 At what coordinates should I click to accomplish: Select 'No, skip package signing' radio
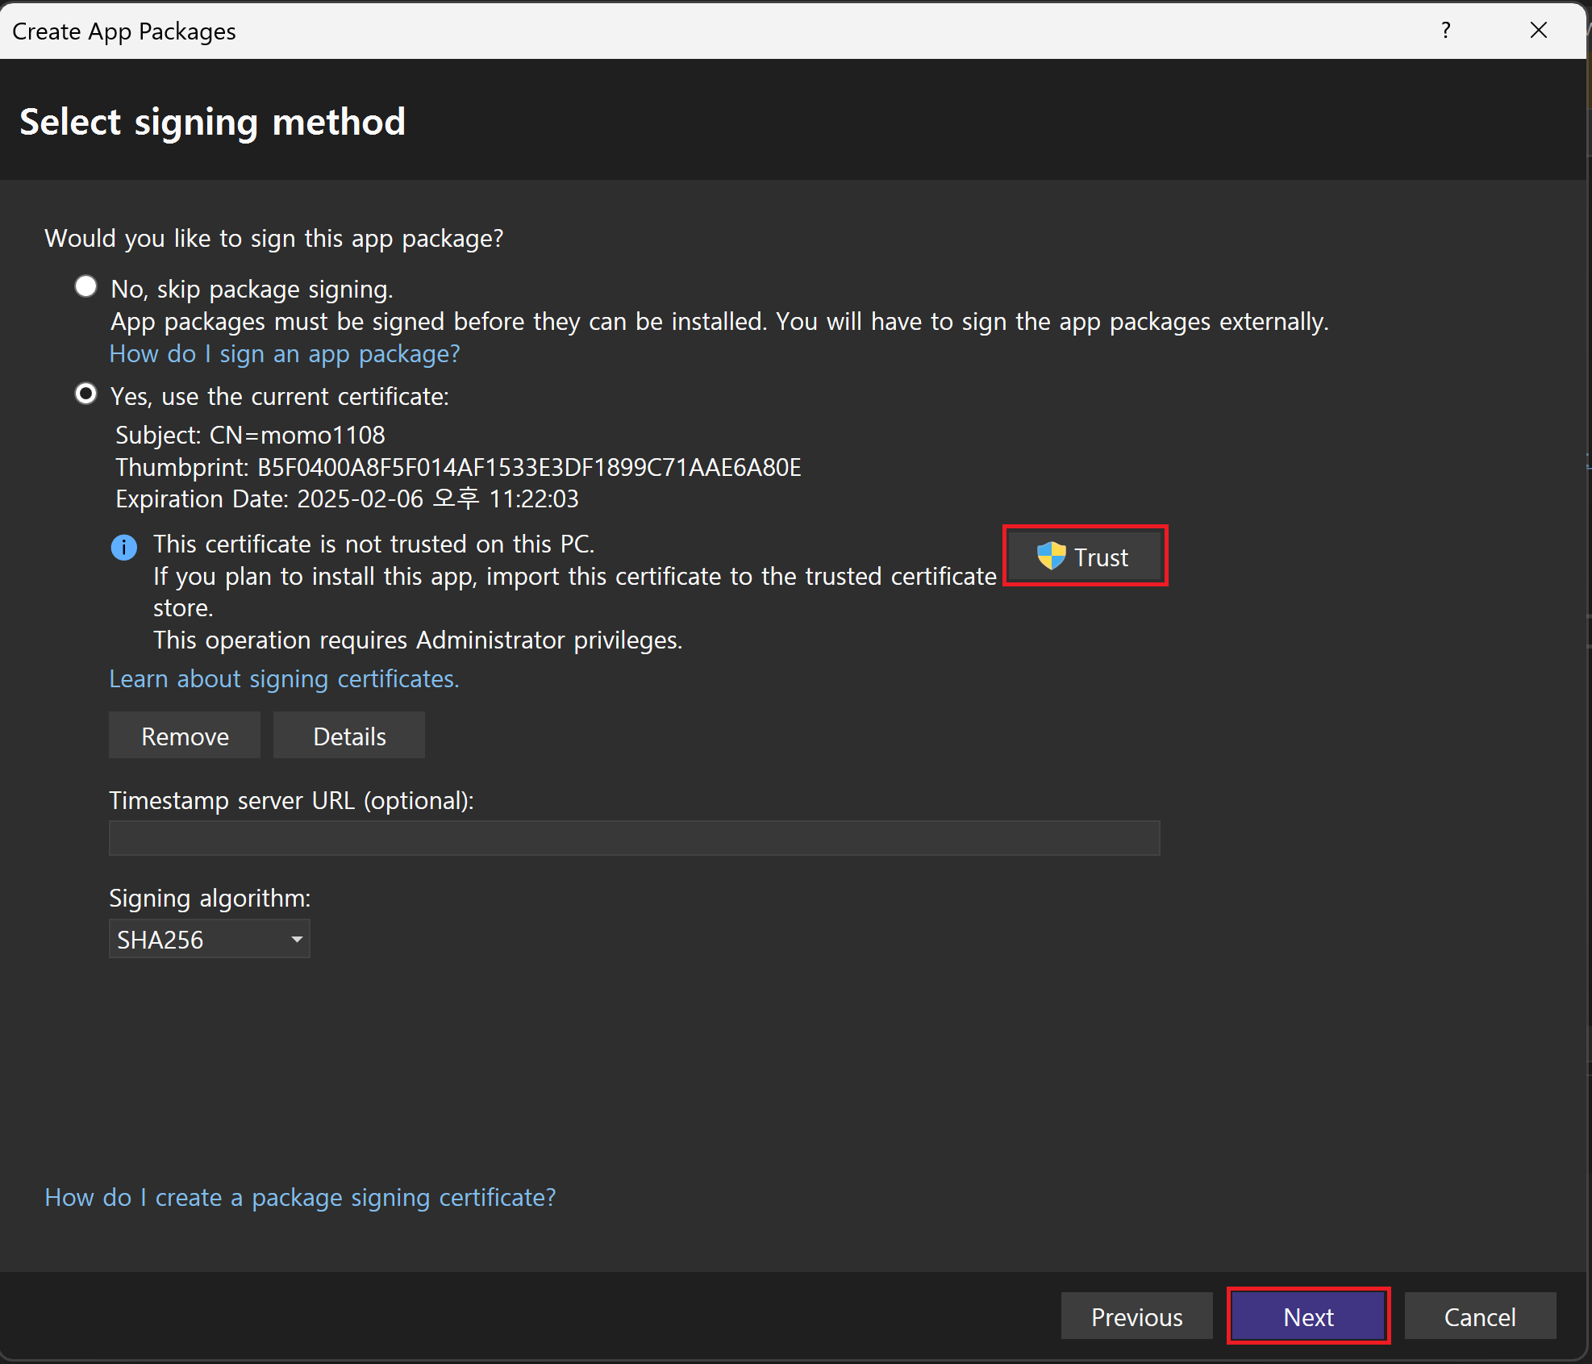85,287
